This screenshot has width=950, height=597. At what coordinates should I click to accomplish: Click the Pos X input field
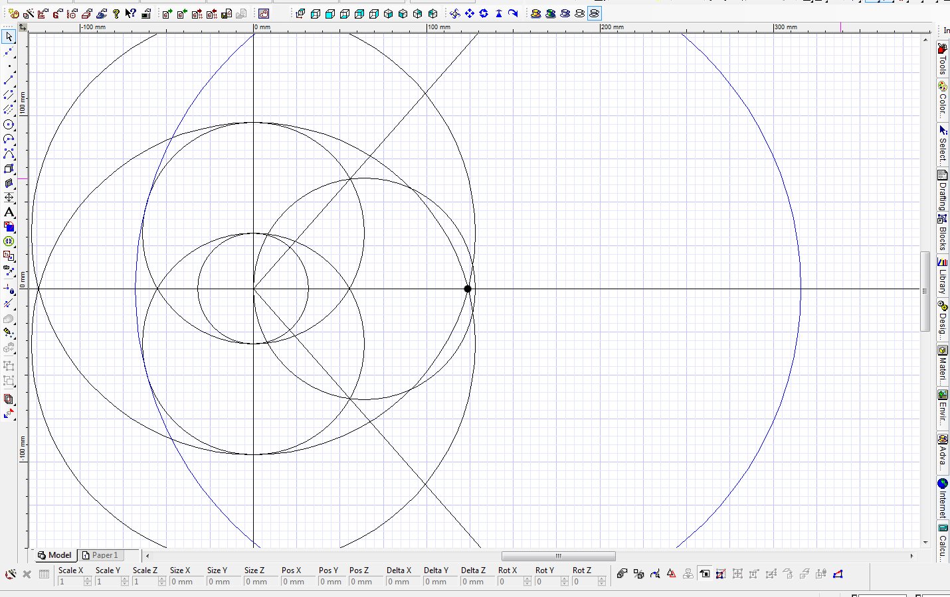(x=297, y=582)
